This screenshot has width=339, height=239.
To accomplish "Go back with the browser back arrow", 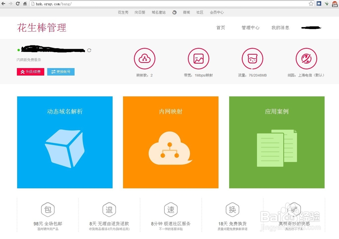I will click(3, 3).
